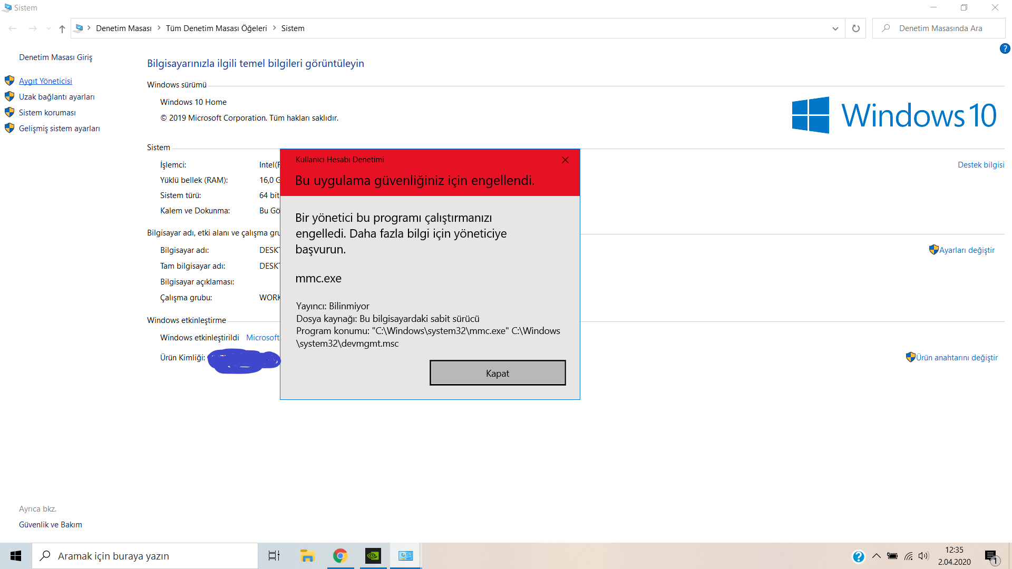
Task: Click Ayarları değiştir link
Action: tap(966, 250)
